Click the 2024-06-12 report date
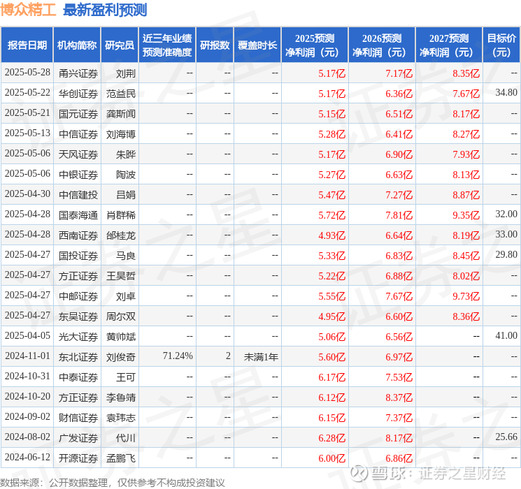This screenshot has width=521, height=489. pyautogui.click(x=27, y=457)
